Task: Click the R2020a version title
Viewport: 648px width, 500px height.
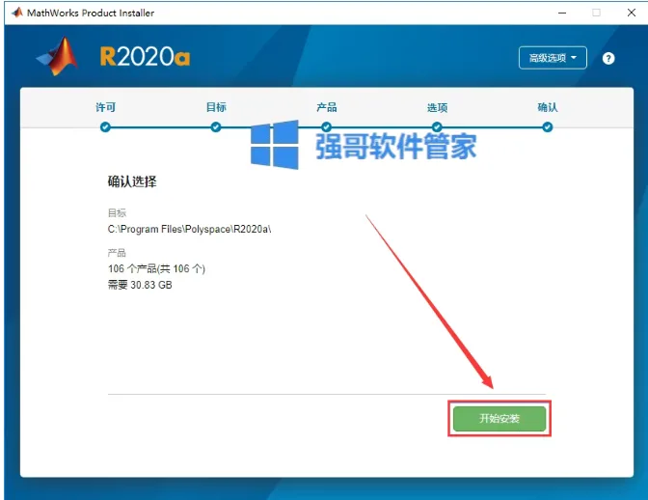Action: click(x=145, y=57)
